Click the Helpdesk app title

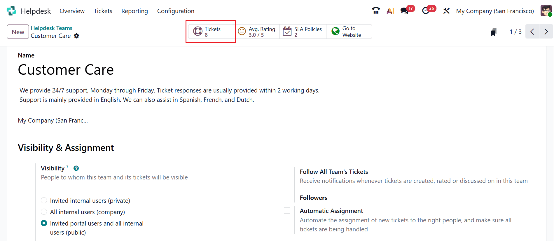[36, 11]
